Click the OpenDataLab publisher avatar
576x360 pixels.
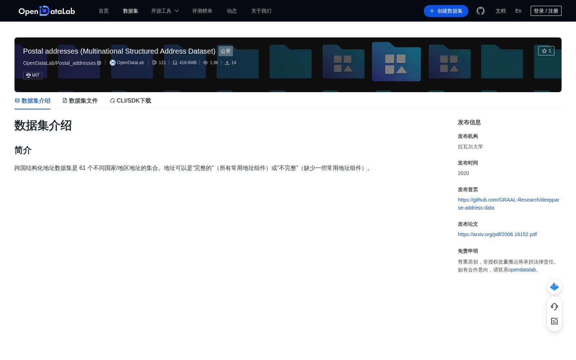tap(113, 63)
